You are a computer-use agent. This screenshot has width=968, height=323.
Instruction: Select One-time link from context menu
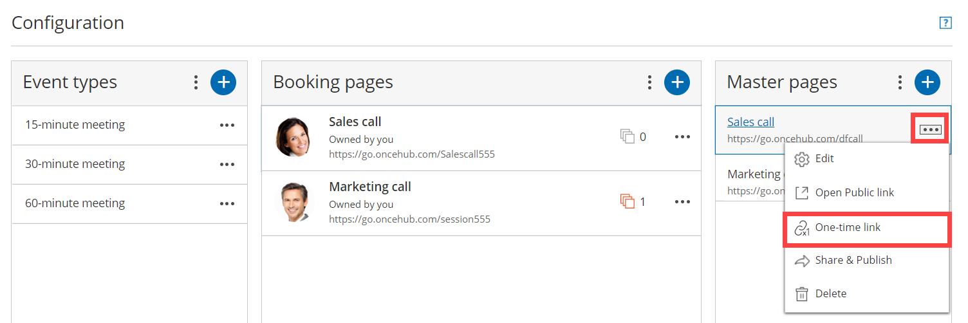pos(848,228)
